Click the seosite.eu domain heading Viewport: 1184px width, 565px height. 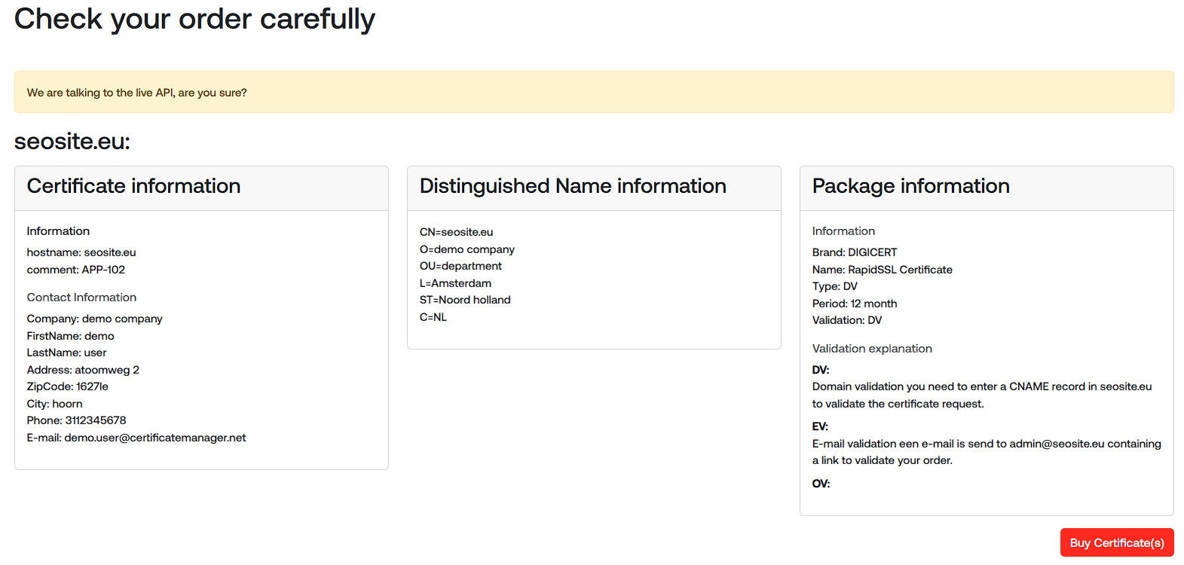coord(72,141)
